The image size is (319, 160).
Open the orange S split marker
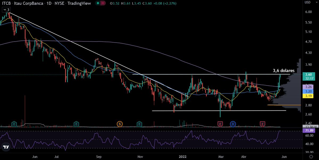tap(120, 124)
